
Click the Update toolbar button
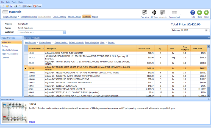(27, 6)
